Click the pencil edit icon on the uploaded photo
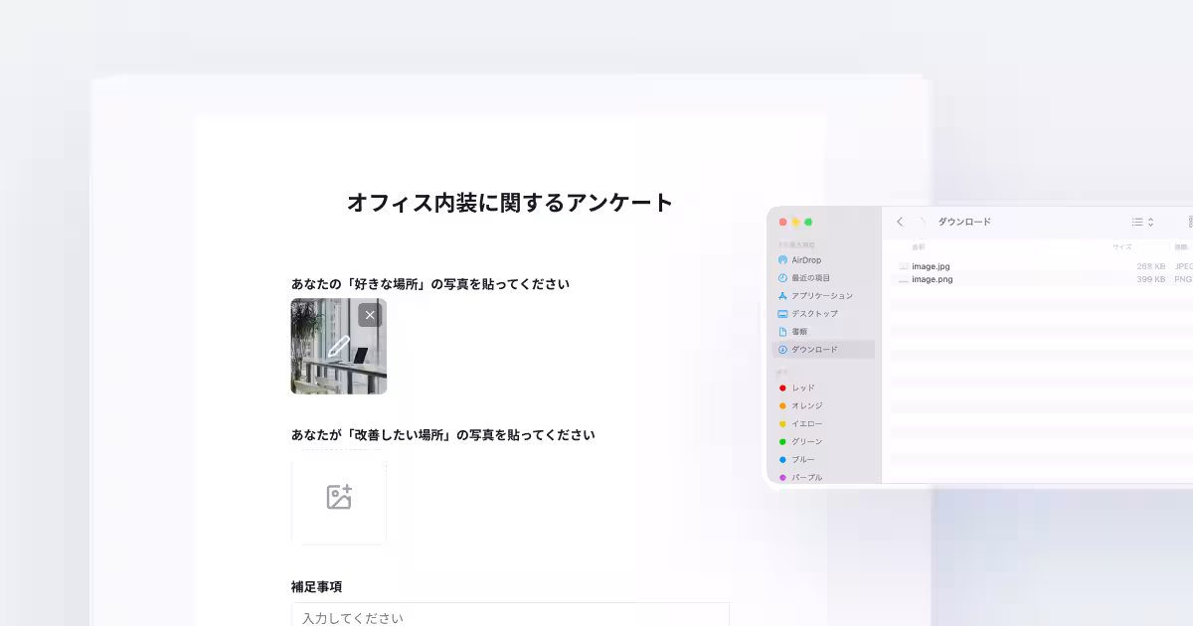This screenshot has height=626, width=1193. pyautogui.click(x=339, y=346)
